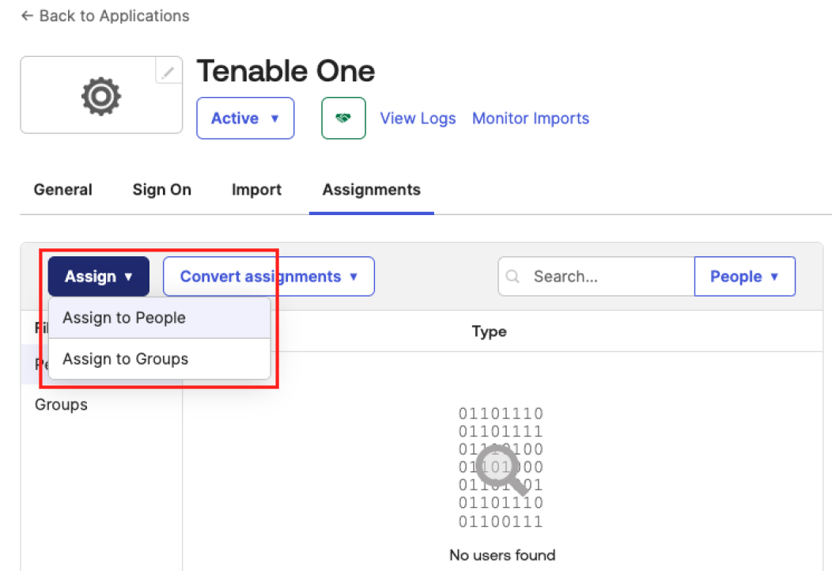This screenshot has width=832, height=571.
Task: Expand the Convert assignments dropdown
Action: click(x=268, y=277)
